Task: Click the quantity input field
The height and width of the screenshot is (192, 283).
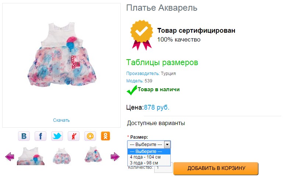Action: pyautogui.click(x=163, y=168)
